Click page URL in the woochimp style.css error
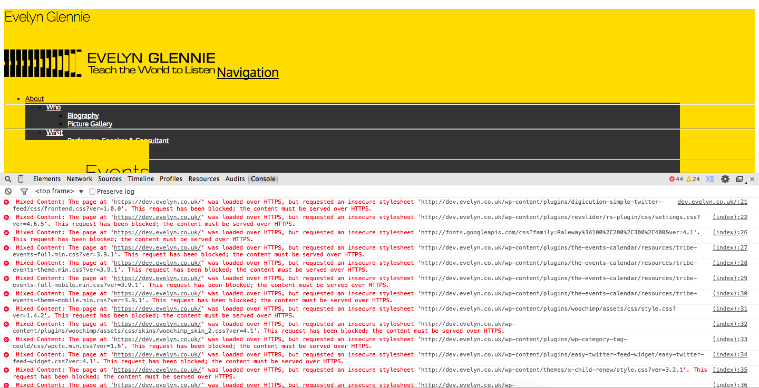759x388 pixels. click(x=158, y=309)
